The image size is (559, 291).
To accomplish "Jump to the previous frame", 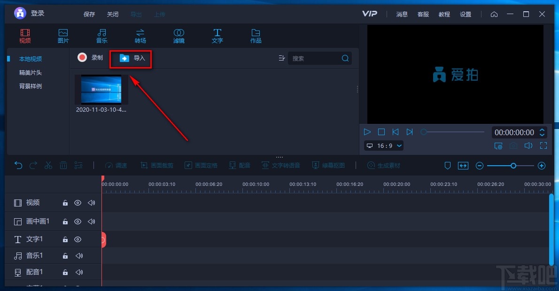I will tap(396, 132).
